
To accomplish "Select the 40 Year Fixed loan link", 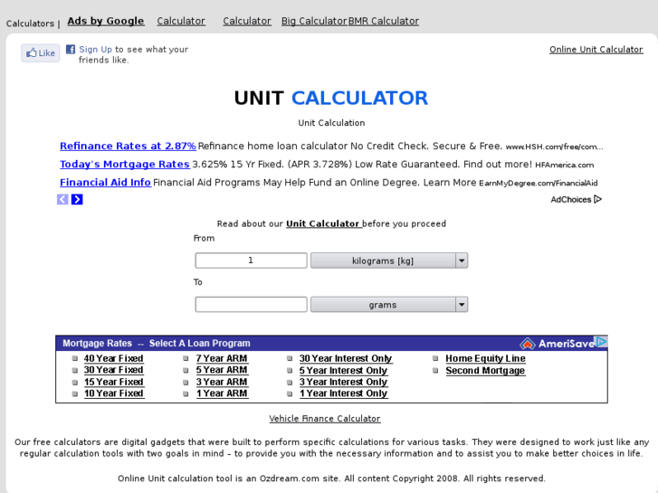I will click(x=114, y=358).
